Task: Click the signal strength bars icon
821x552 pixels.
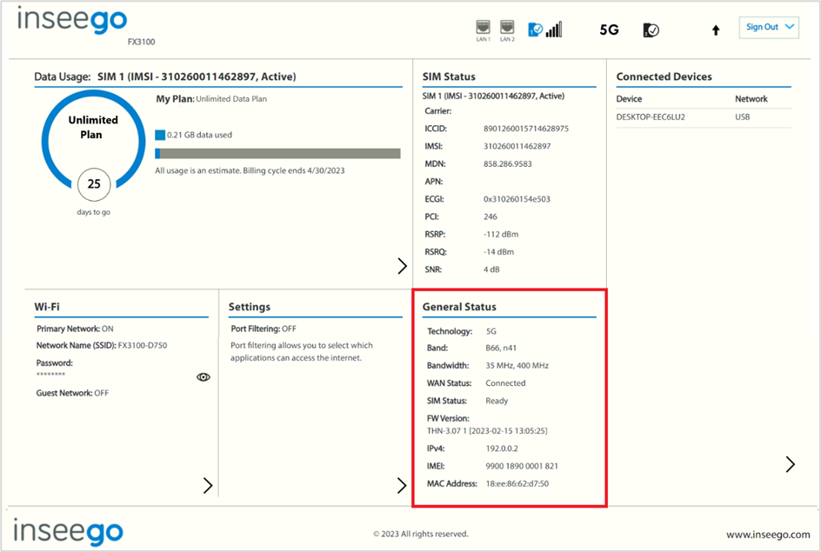Action: click(x=554, y=30)
